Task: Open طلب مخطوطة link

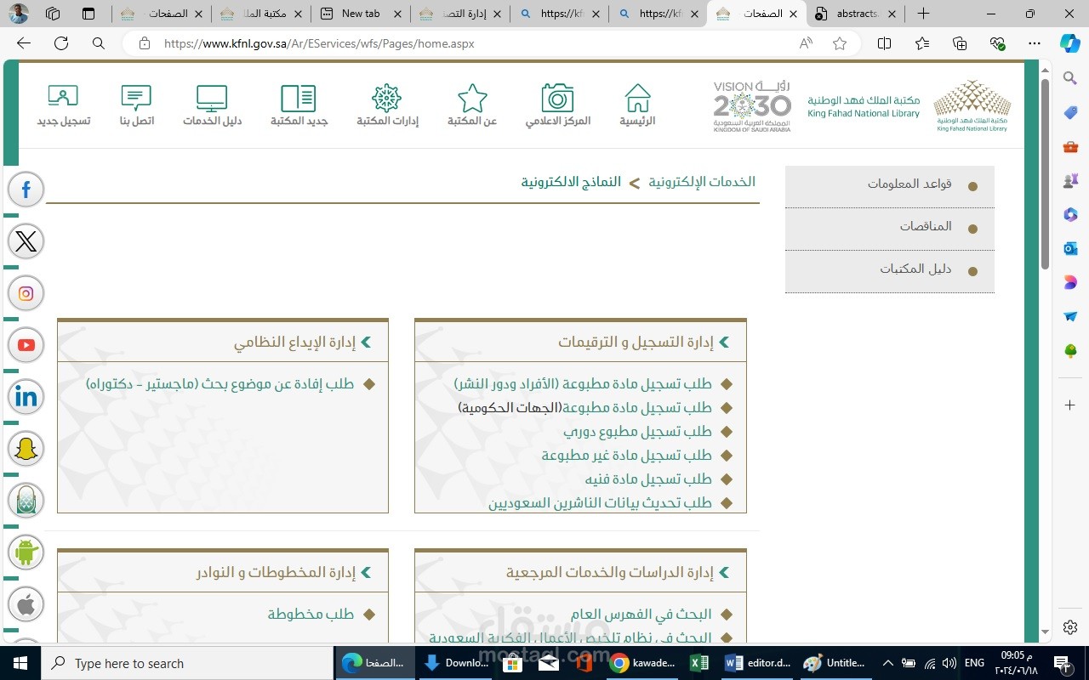Action: [311, 615]
